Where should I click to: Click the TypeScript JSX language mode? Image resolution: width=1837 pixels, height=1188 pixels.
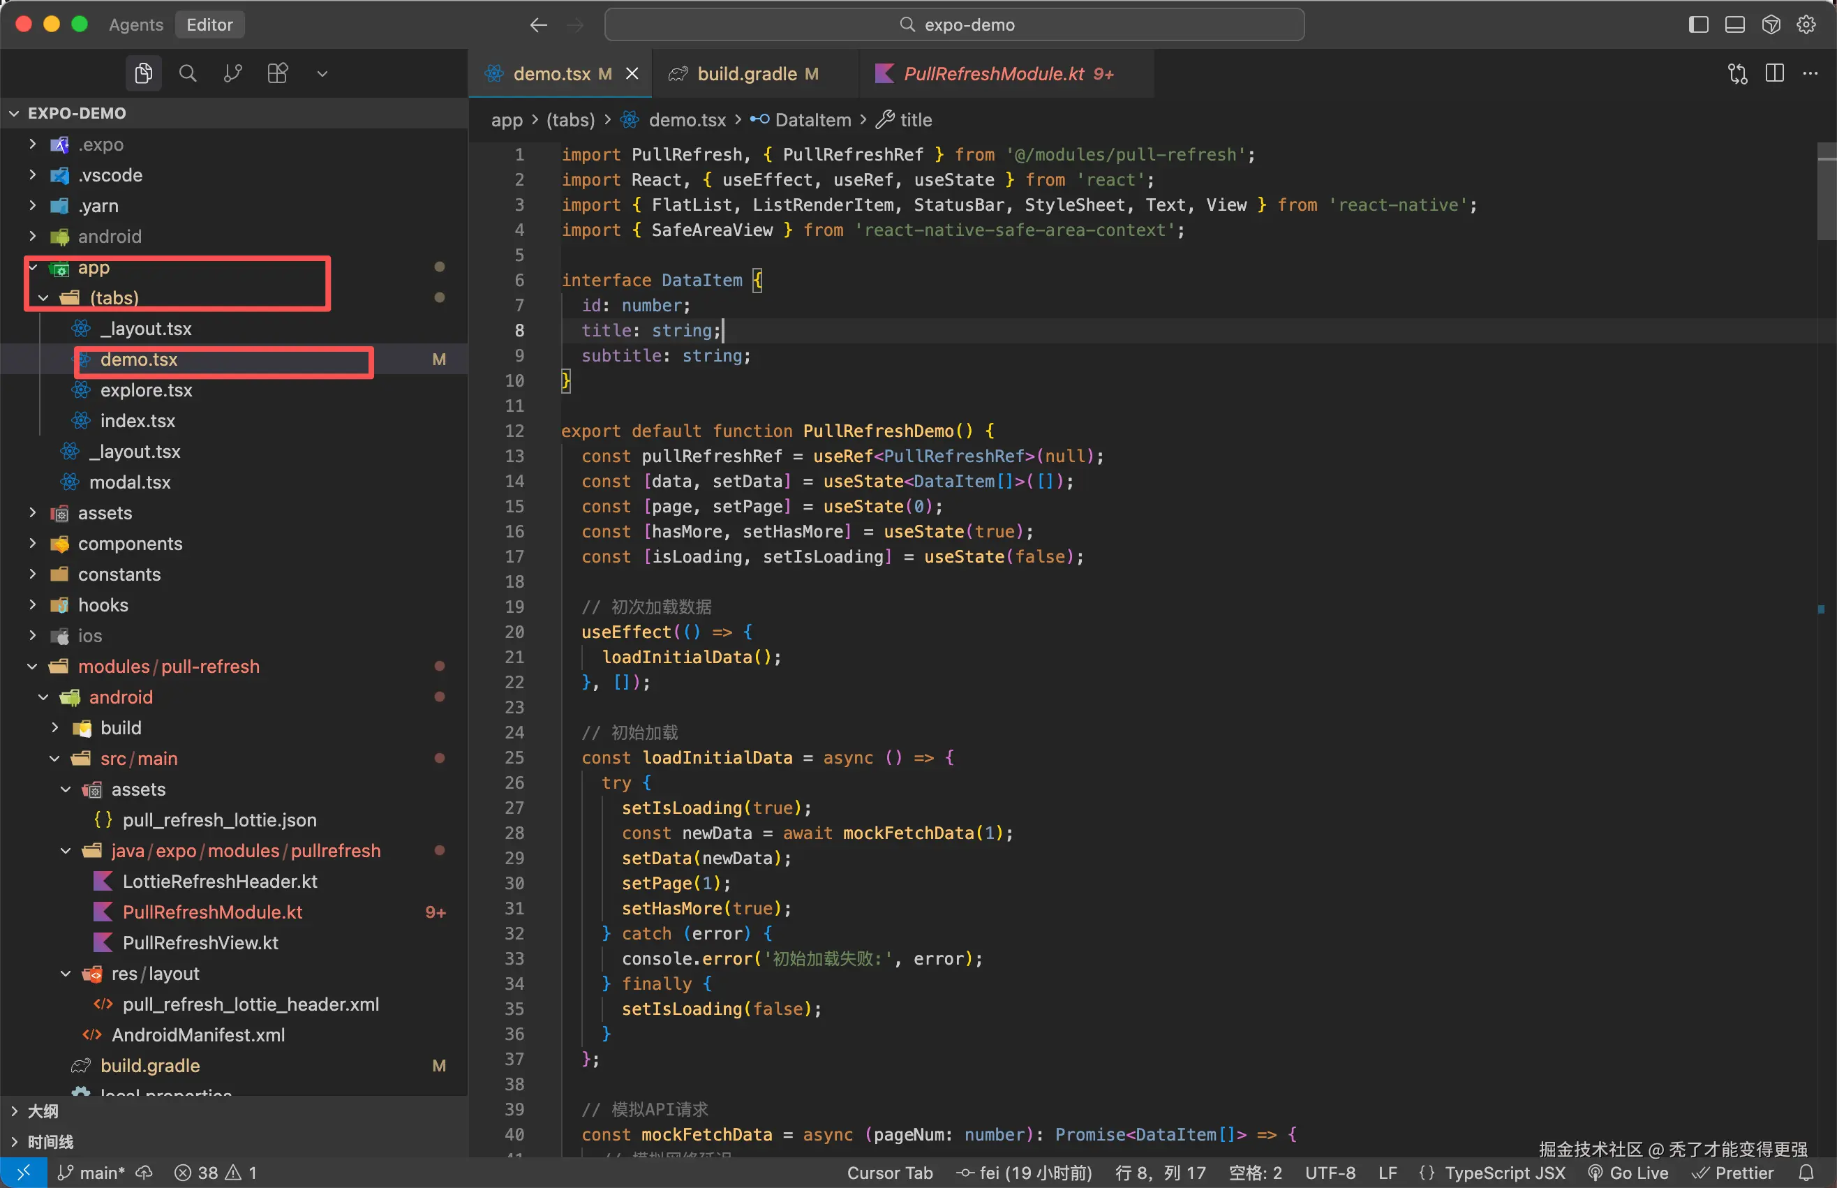tap(1504, 1173)
